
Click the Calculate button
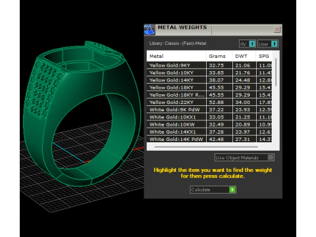(213, 190)
